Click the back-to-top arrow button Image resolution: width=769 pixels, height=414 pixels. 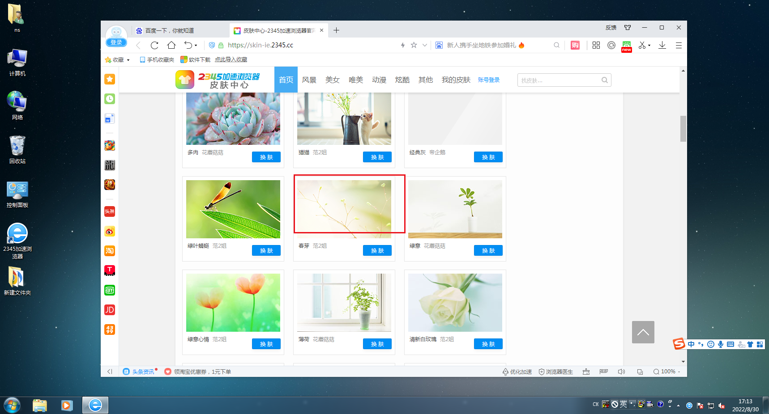[x=643, y=332]
